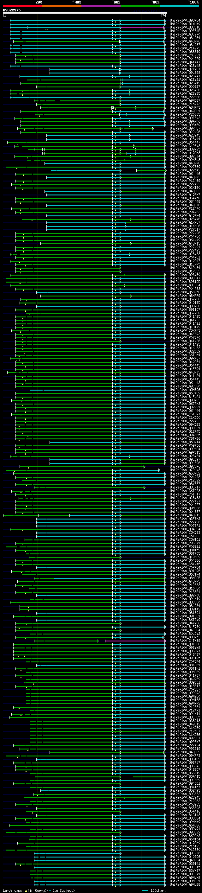Click the orange ~40% identity legend bar
The height and width of the screenshot is (893, 202).
(x=62, y=6)
